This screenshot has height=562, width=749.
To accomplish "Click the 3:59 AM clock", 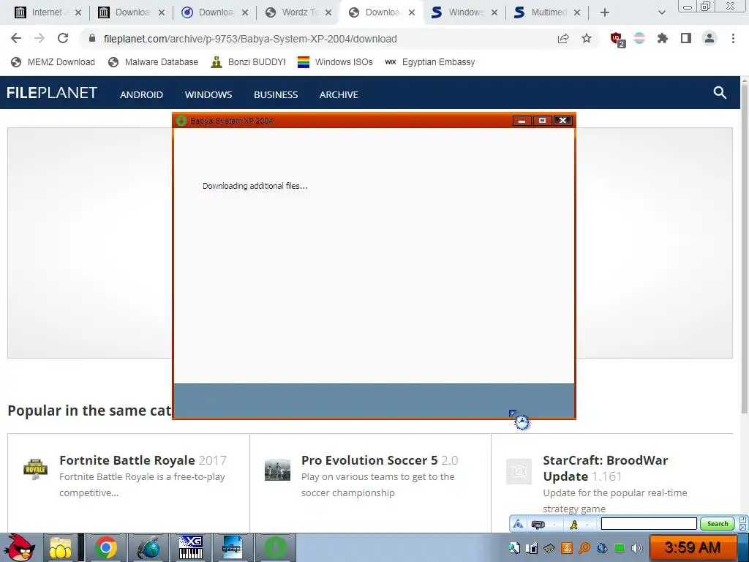I will pyautogui.click(x=692, y=547).
